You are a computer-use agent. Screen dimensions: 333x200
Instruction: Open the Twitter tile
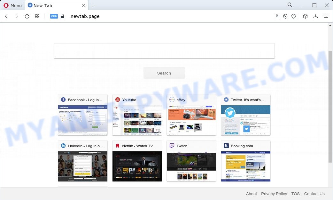(246, 115)
